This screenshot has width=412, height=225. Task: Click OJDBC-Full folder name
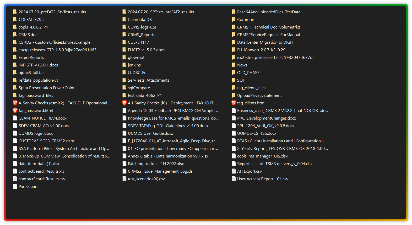coord(138,73)
